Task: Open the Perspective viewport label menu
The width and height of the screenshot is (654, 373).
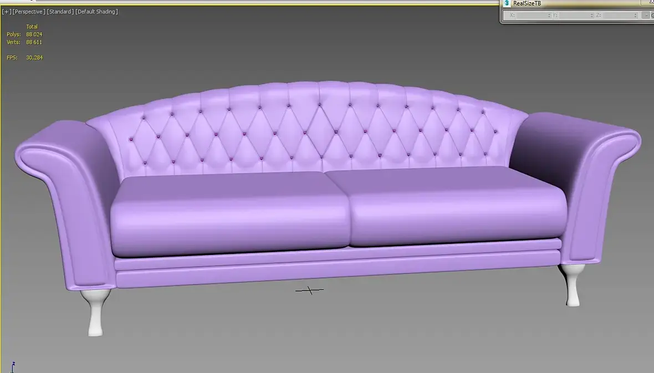Action: (29, 12)
